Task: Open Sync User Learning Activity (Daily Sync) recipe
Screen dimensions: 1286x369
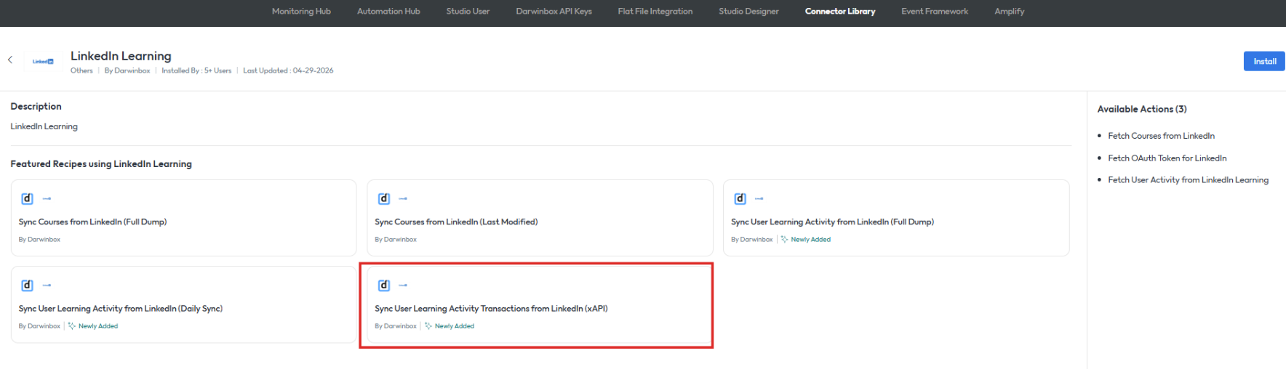Action: [x=183, y=304]
